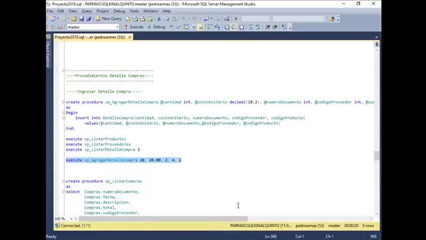Save the current SQL file
The width and height of the screenshot is (426, 240).
point(81,19)
